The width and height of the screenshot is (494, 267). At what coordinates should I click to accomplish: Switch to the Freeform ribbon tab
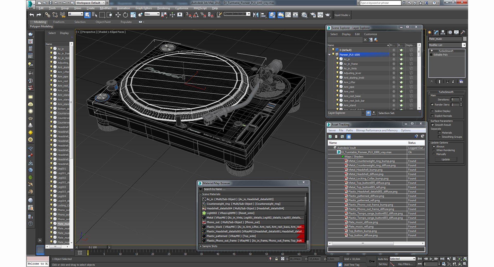[x=59, y=22]
